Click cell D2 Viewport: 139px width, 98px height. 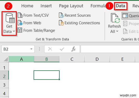[97, 75]
